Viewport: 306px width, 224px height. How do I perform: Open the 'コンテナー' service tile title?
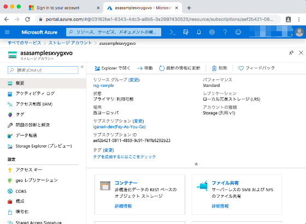[126, 183]
